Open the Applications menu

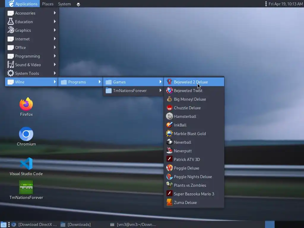pyautogui.click(x=23, y=4)
